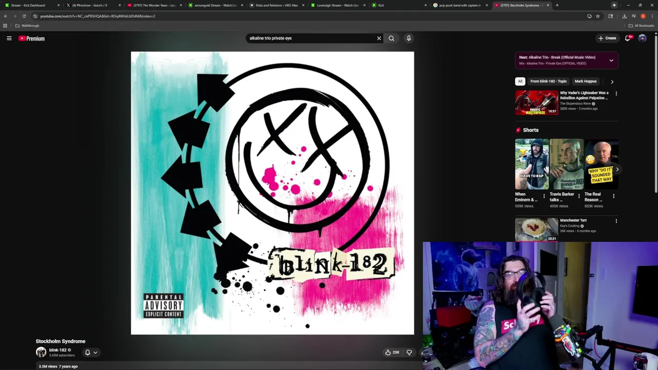658x370 pixels.
Task: Open the Manchester Tart video thumbnail
Action: click(x=536, y=229)
